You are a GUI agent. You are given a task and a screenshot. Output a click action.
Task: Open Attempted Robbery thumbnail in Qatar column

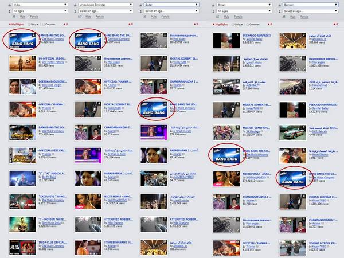[x=154, y=224]
